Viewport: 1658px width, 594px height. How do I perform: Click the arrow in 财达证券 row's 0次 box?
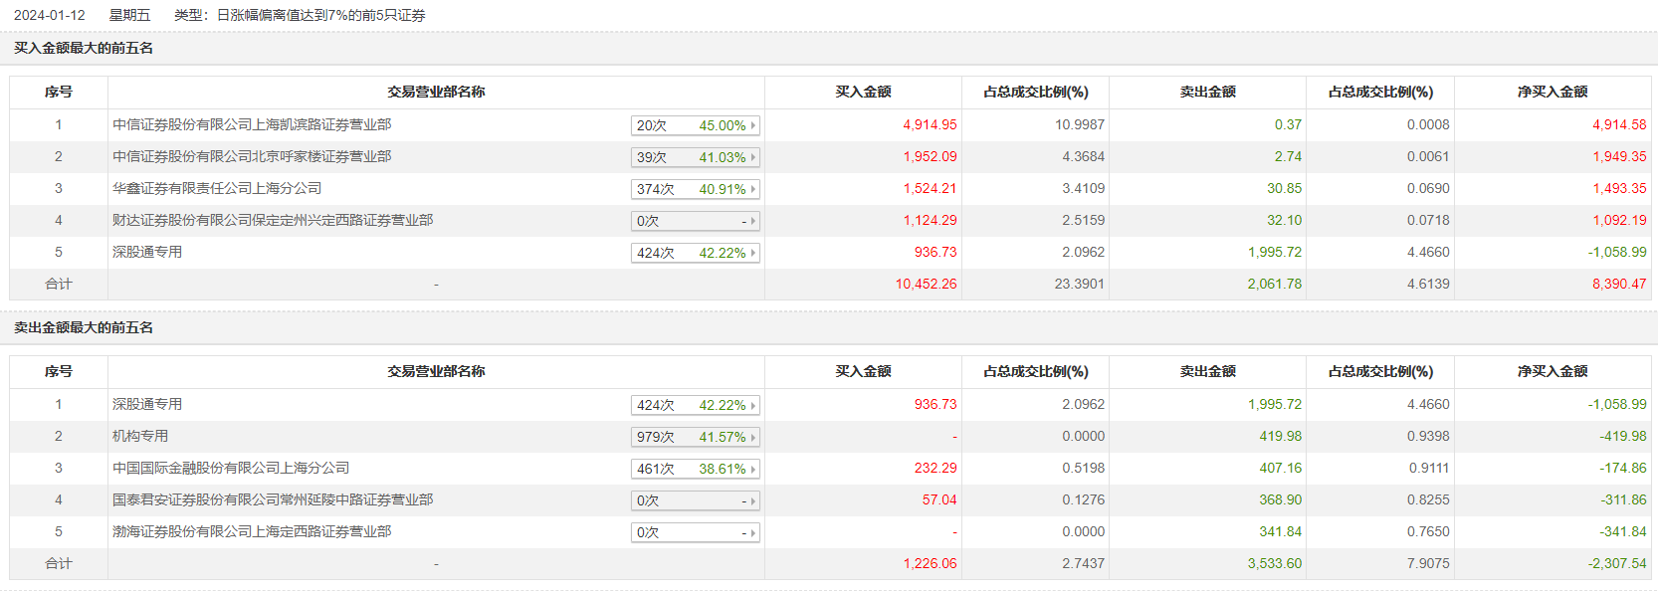(753, 221)
